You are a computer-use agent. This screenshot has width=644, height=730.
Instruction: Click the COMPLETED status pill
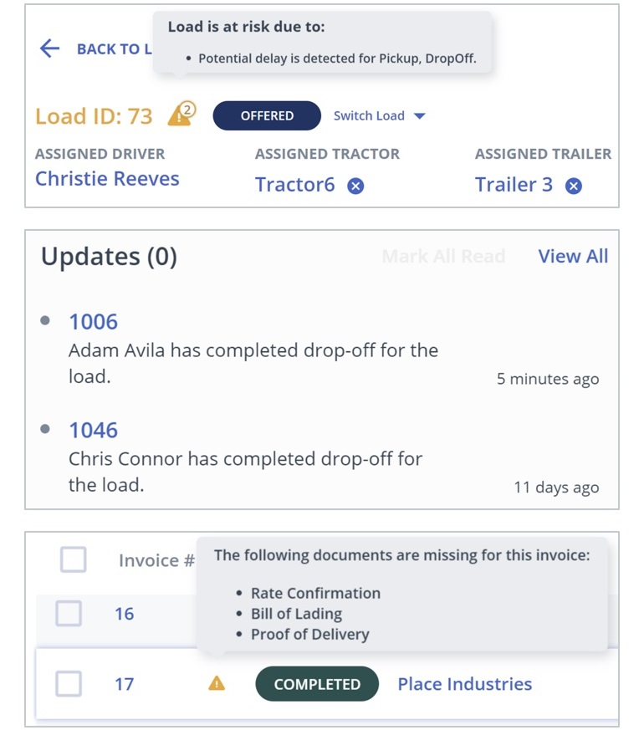(x=317, y=683)
